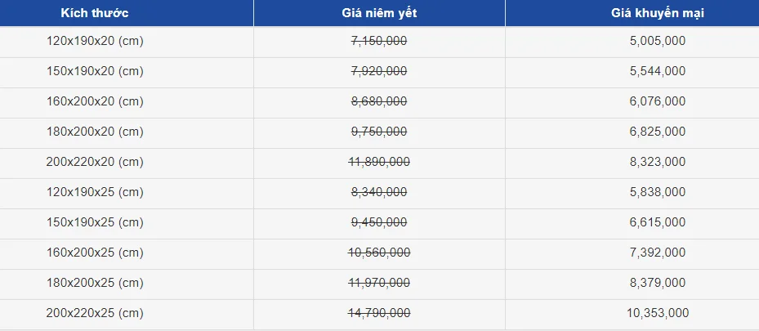Click promotional price 5,005,000

tap(658, 41)
